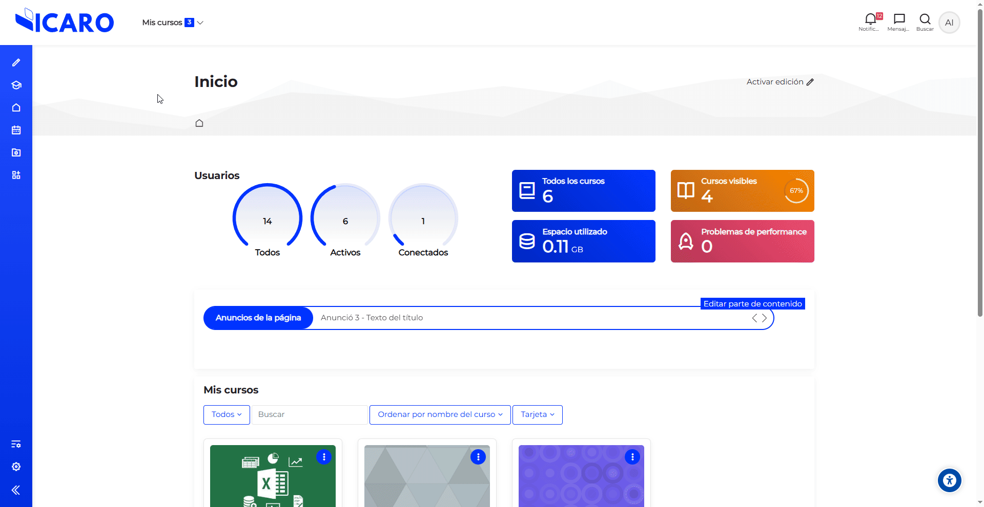Click the search magnifier icon
This screenshot has height=507, width=984.
click(x=925, y=20)
